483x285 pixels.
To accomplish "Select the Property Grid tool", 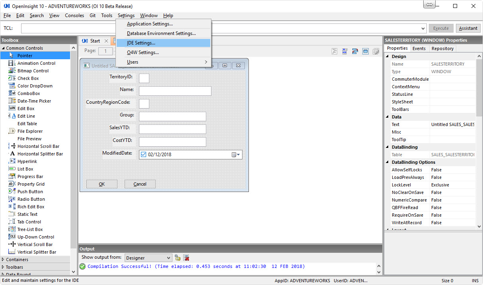I will pos(35,184).
